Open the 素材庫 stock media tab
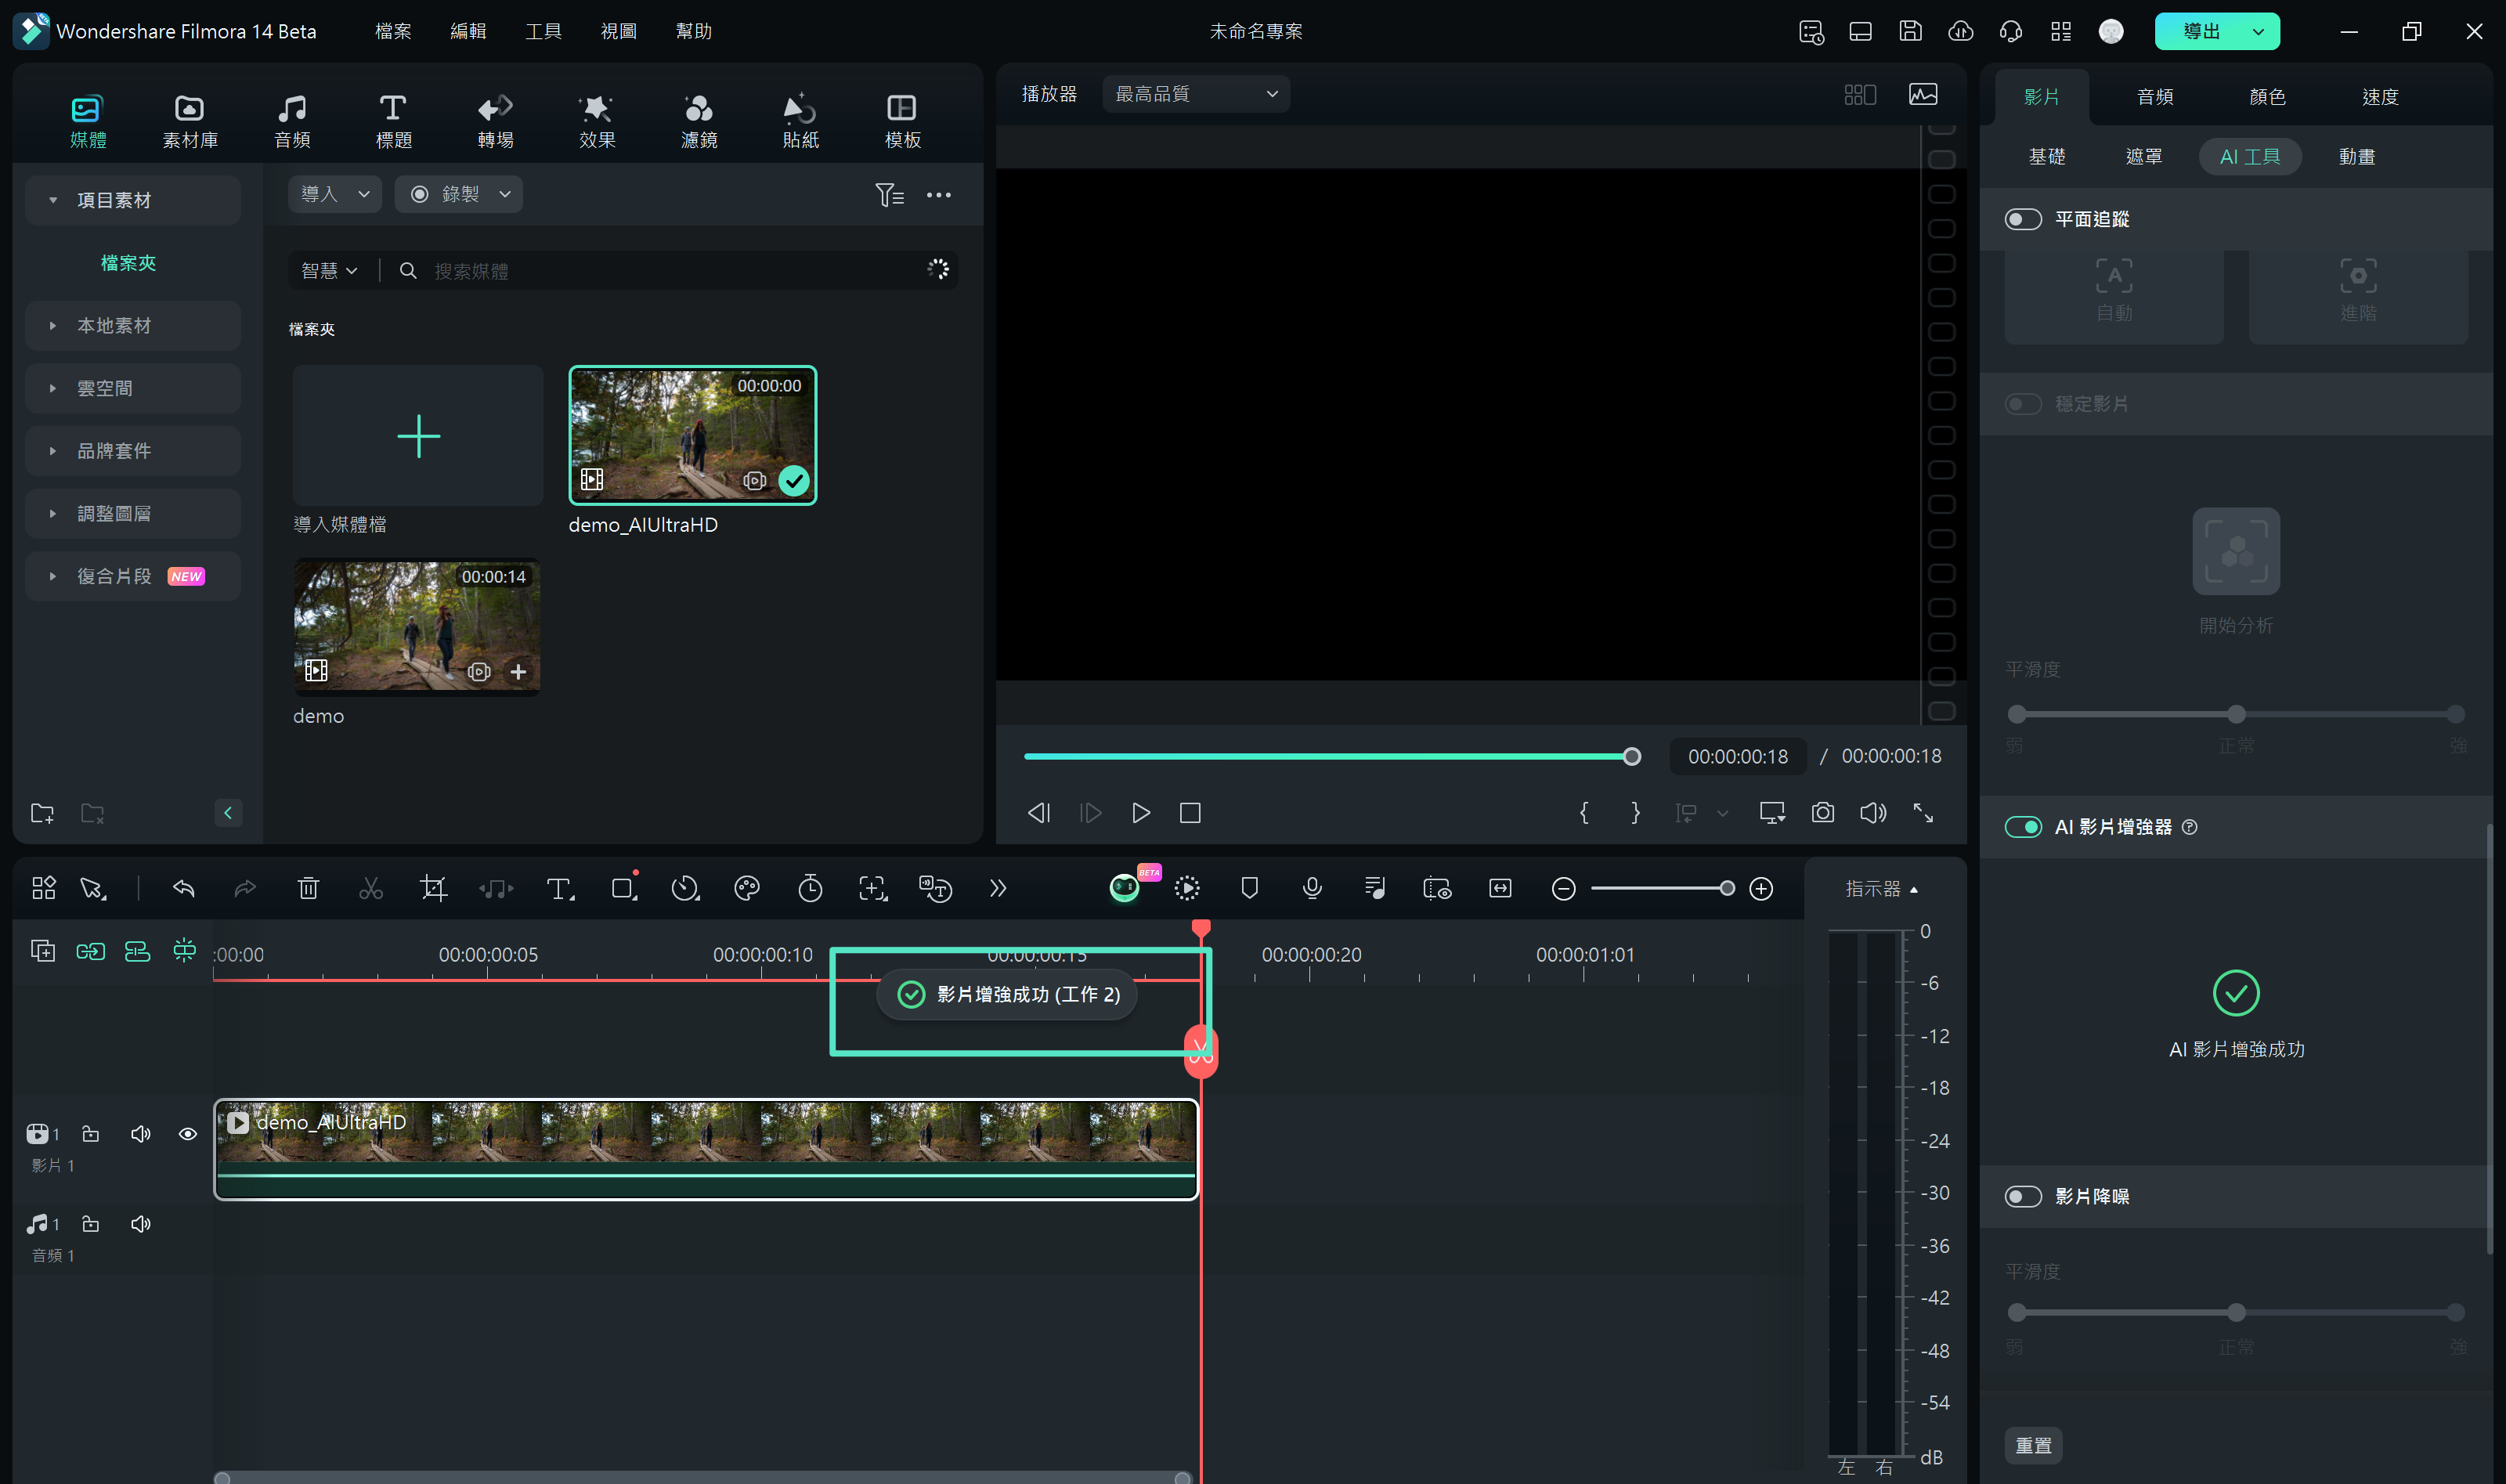Image resolution: width=2506 pixels, height=1484 pixels. 190,120
